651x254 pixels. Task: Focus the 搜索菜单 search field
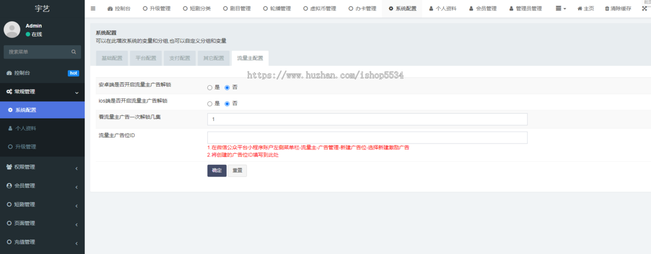(37, 52)
